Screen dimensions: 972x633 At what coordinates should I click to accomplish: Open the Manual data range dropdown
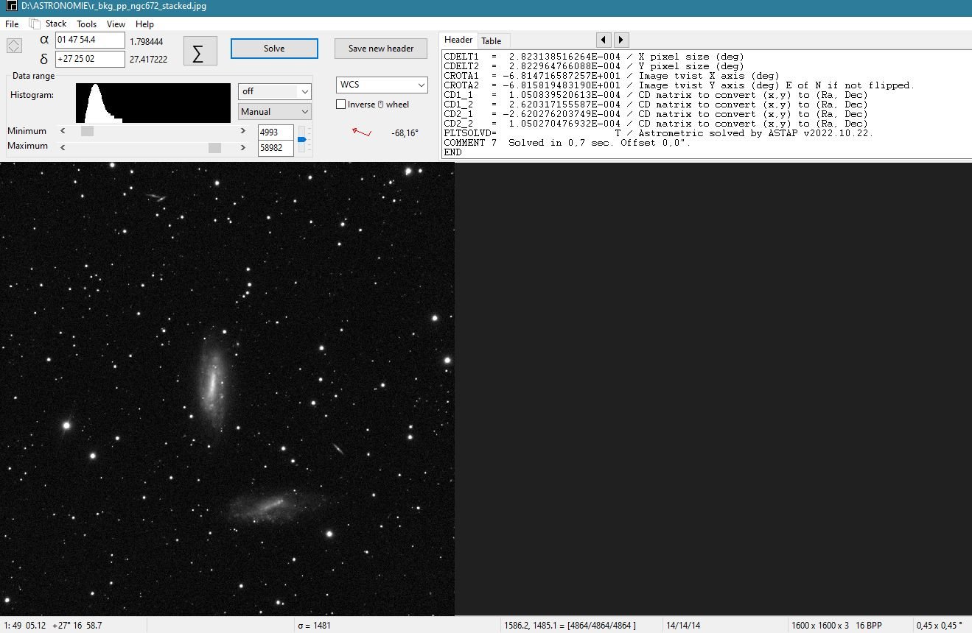[x=274, y=112]
